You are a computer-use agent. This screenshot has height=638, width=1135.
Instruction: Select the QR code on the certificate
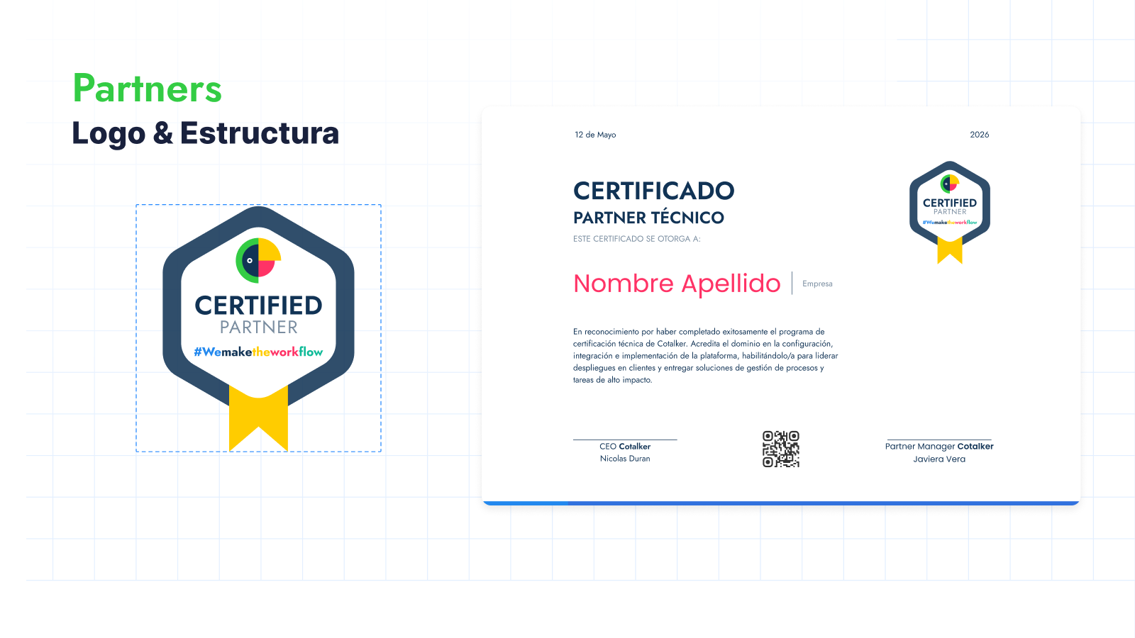781,449
